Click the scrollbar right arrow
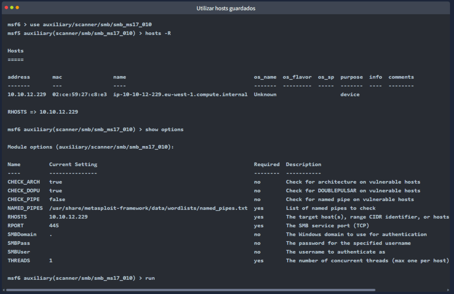 (x=448, y=290)
